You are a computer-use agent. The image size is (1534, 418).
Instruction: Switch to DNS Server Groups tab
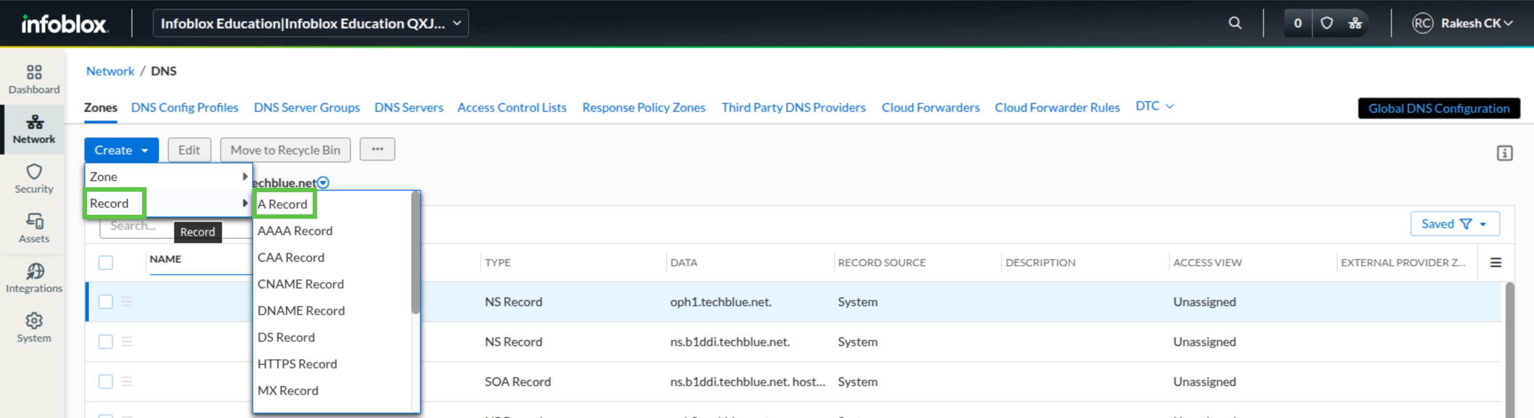point(307,108)
